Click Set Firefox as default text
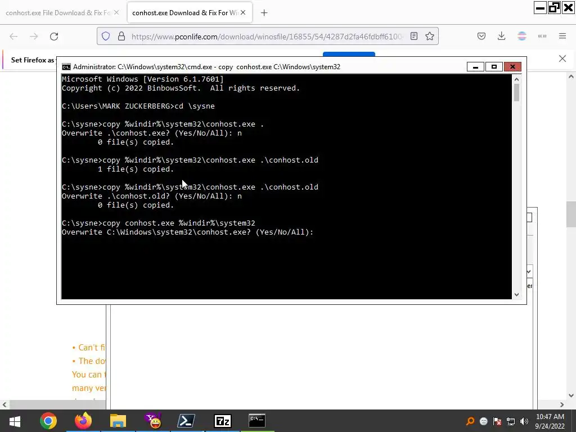This screenshot has height=432, width=576. 32,60
